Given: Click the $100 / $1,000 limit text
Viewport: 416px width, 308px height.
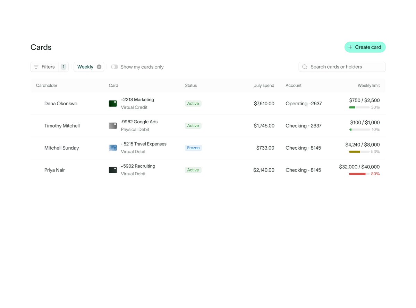Looking at the screenshot, I should click(x=365, y=123).
